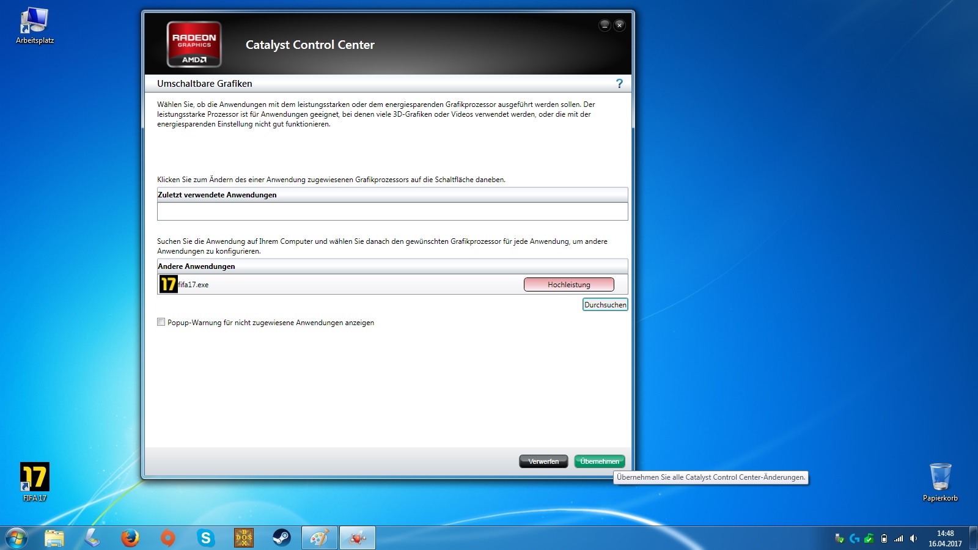The image size is (978, 550).
Task: Click Verwerfen to discard changes
Action: (x=543, y=461)
